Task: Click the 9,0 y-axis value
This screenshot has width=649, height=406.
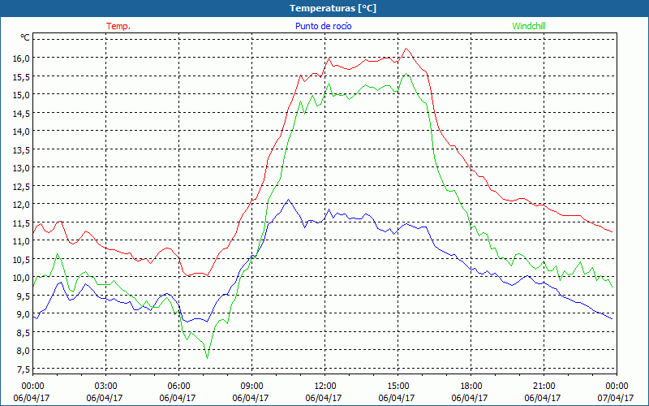Action: pyautogui.click(x=24, y=314)
